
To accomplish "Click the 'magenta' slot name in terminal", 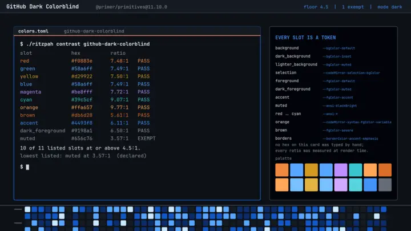I will pos(30,92).
